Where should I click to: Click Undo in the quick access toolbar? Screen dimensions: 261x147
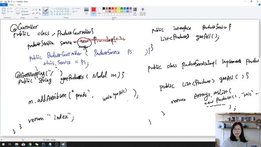click(9, 2)
